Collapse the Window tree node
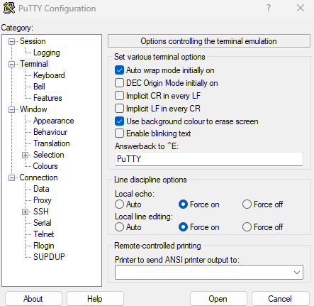Image resolution: width=314 pixels, height=306 pixels. click(11, 110)
